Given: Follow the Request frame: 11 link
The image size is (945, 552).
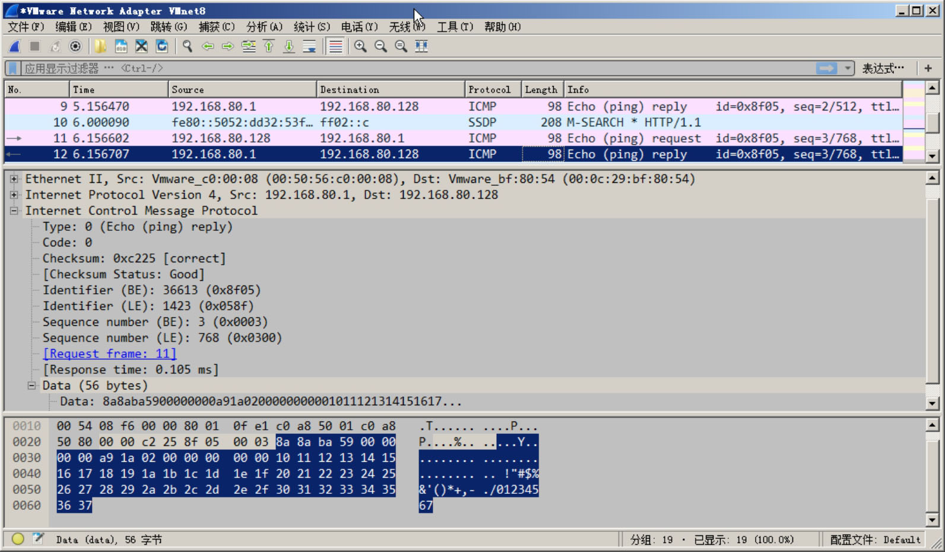Looking at the screenshot, I should (110, 354).
